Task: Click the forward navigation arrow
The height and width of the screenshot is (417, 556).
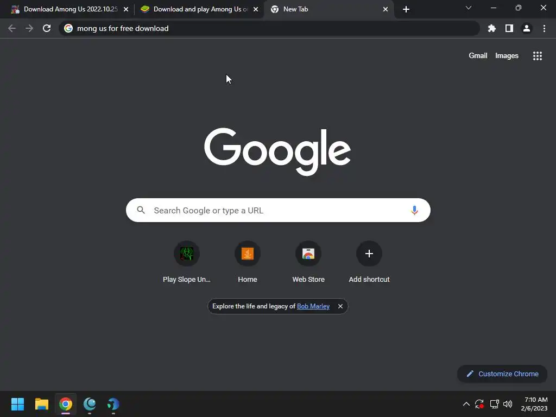Action: pos(29,28)
